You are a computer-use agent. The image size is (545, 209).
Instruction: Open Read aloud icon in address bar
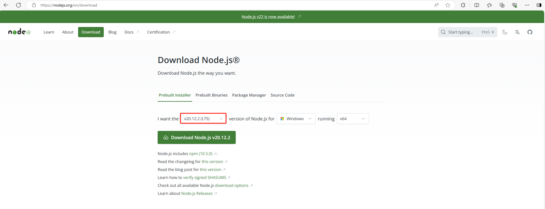pyautogui.click(x=436, y=5)
